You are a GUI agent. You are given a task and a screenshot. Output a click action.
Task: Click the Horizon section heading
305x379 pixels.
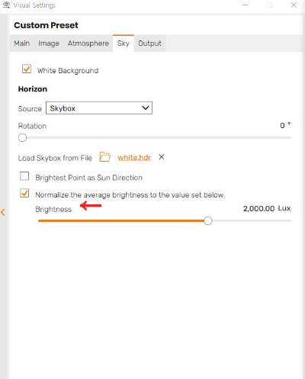click(x=33, y=89)
